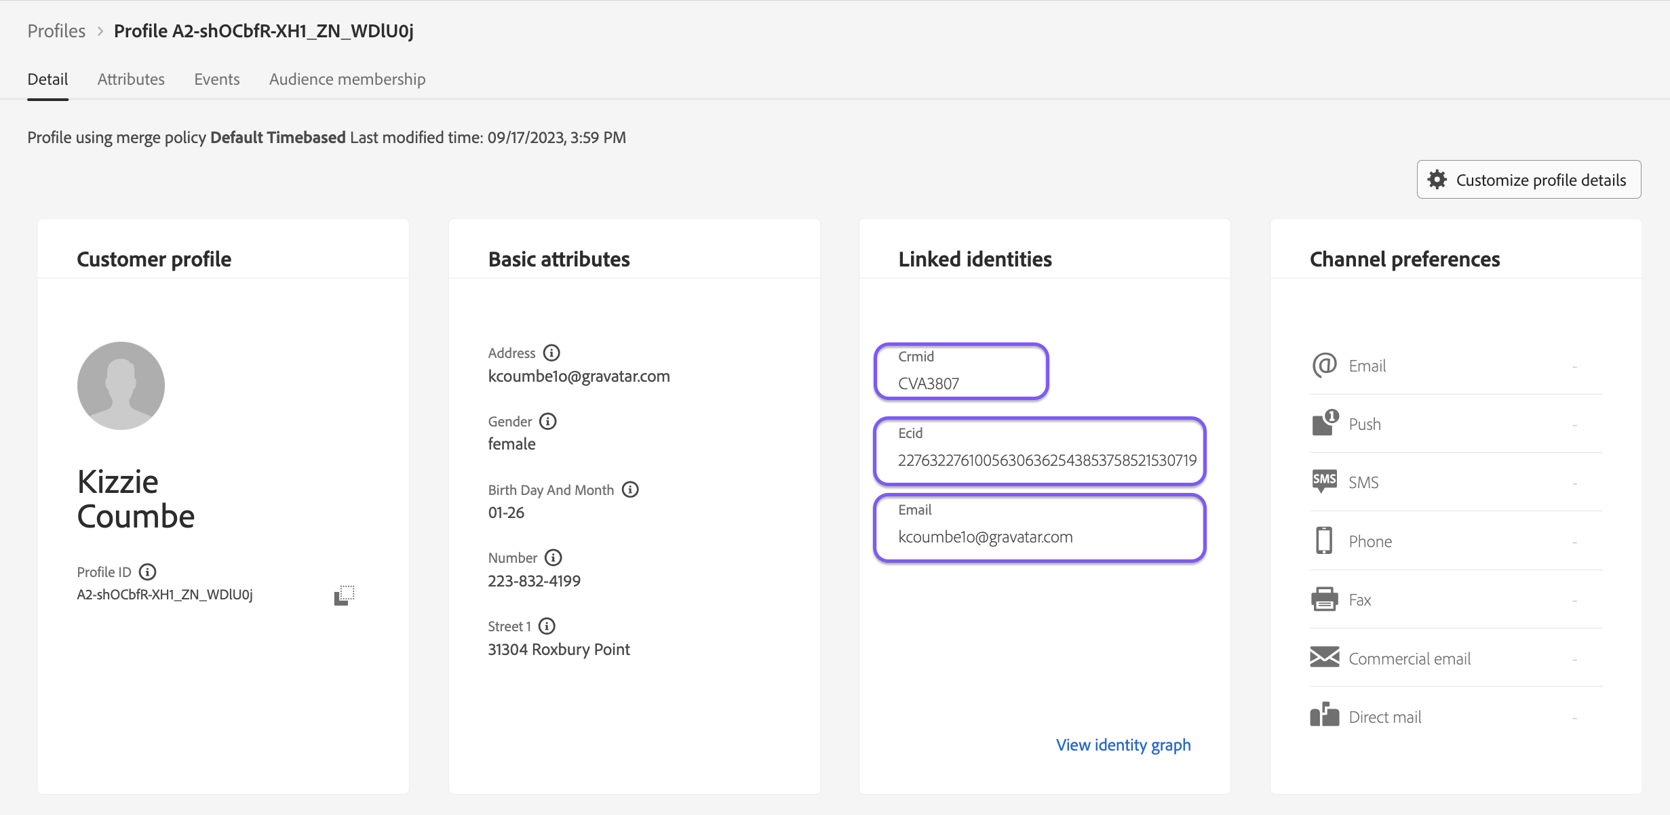The image size is (1670, 815).
Task: Click the Profile ID value under Customer profile
Action: click(x=165, y=595)
